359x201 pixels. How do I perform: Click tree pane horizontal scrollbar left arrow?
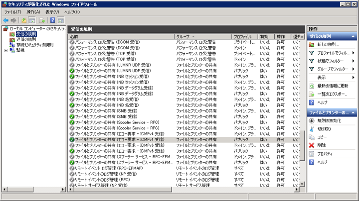pos(4,190)
